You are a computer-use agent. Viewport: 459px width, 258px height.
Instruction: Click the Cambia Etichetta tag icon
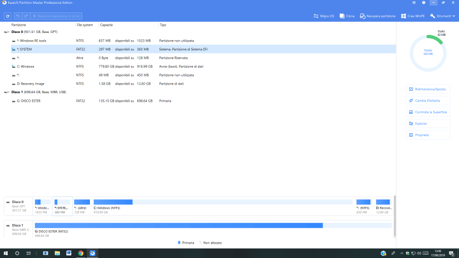point(411,101)
